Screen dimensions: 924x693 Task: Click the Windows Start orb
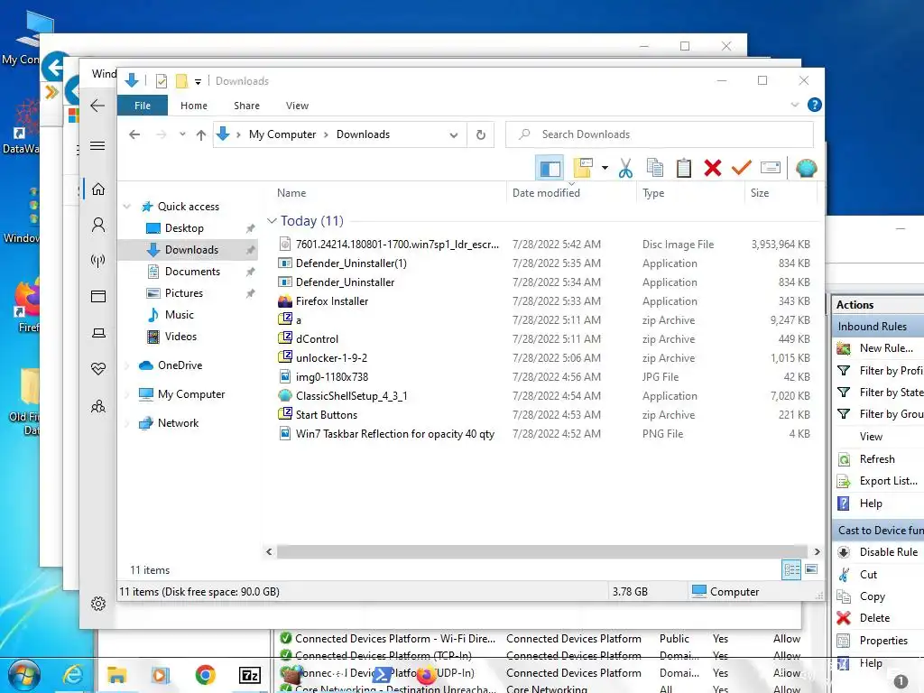24,675
